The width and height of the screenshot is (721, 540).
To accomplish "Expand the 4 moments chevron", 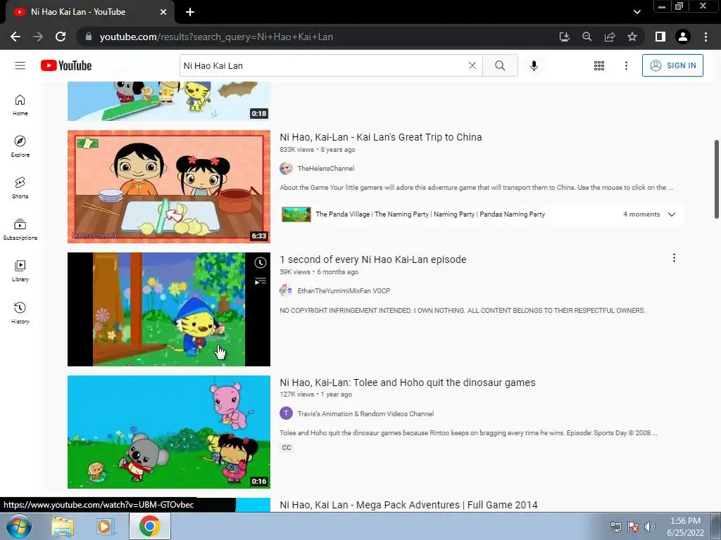I will pos(671,214).
